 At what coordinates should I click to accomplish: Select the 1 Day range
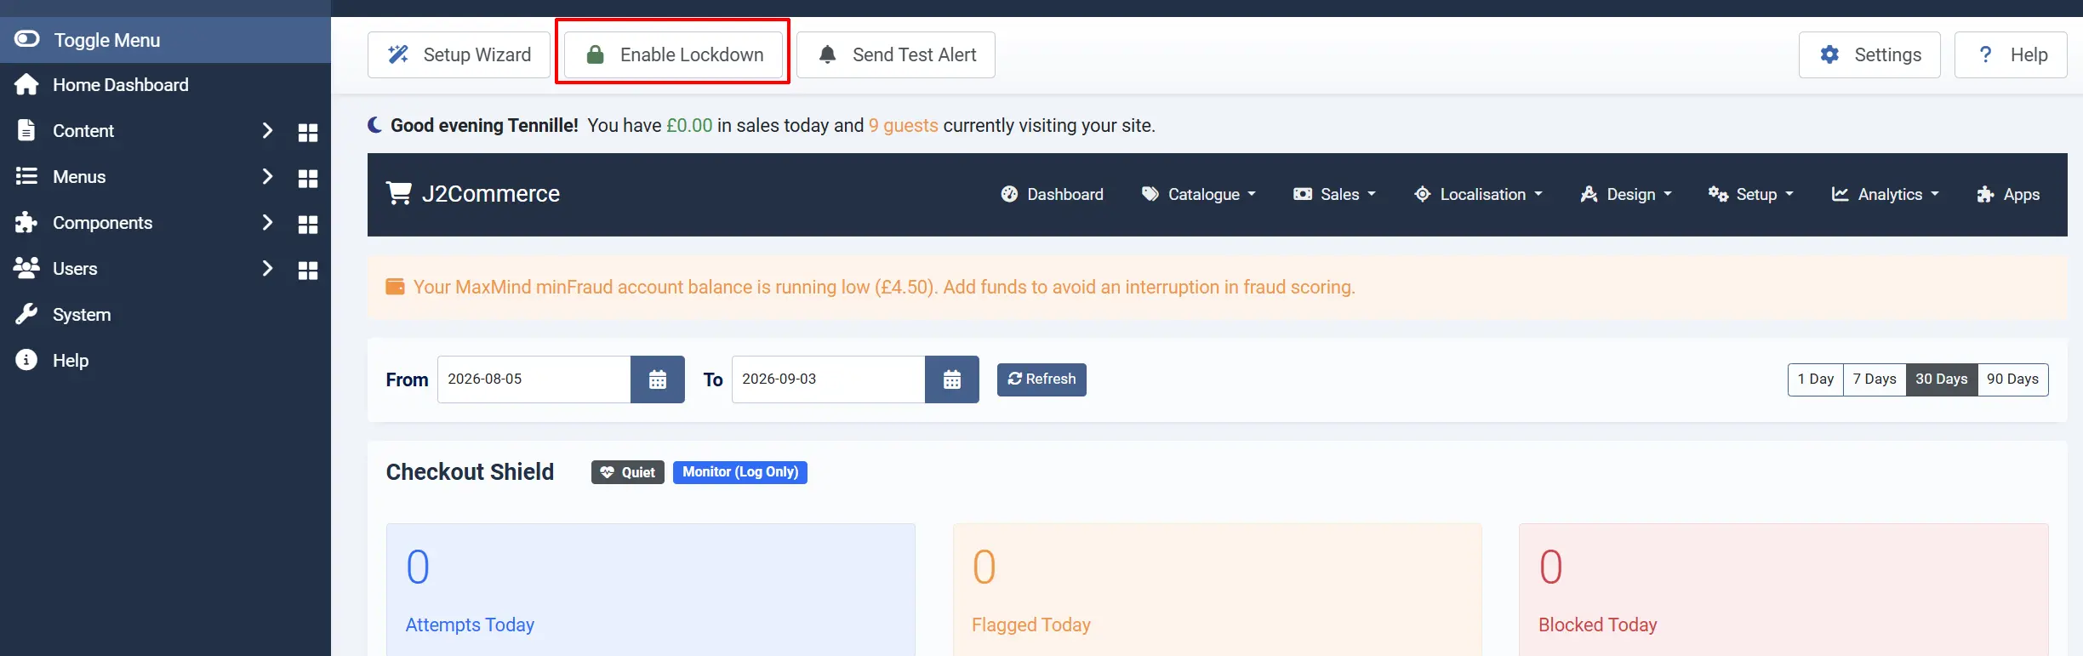(1816, 379)
